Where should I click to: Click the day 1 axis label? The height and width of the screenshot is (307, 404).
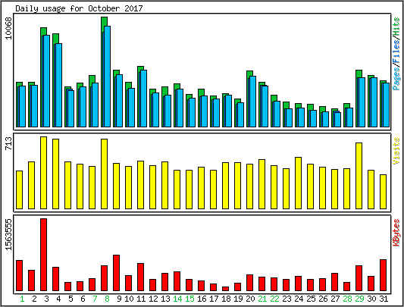point(22,299)
